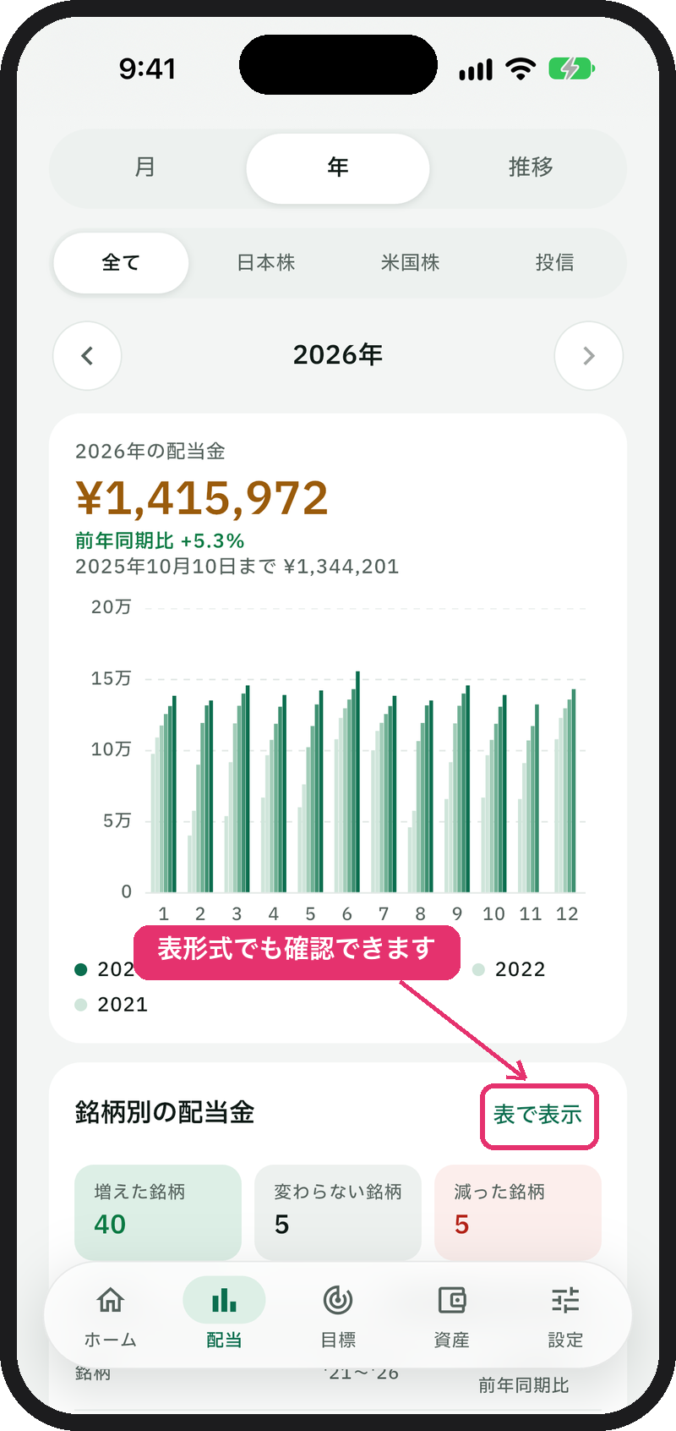Tap the 銘柄別の配当金 heading
Image resolution: width=676 pixels, height=1431 pixels.
click(x=165, y=1112)
